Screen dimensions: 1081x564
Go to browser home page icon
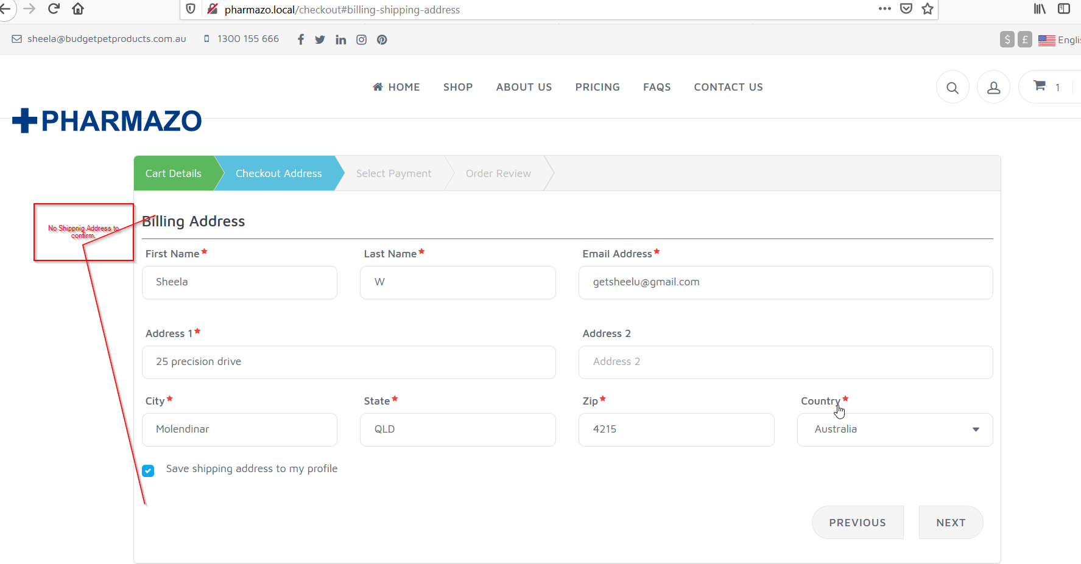point(78,9)
